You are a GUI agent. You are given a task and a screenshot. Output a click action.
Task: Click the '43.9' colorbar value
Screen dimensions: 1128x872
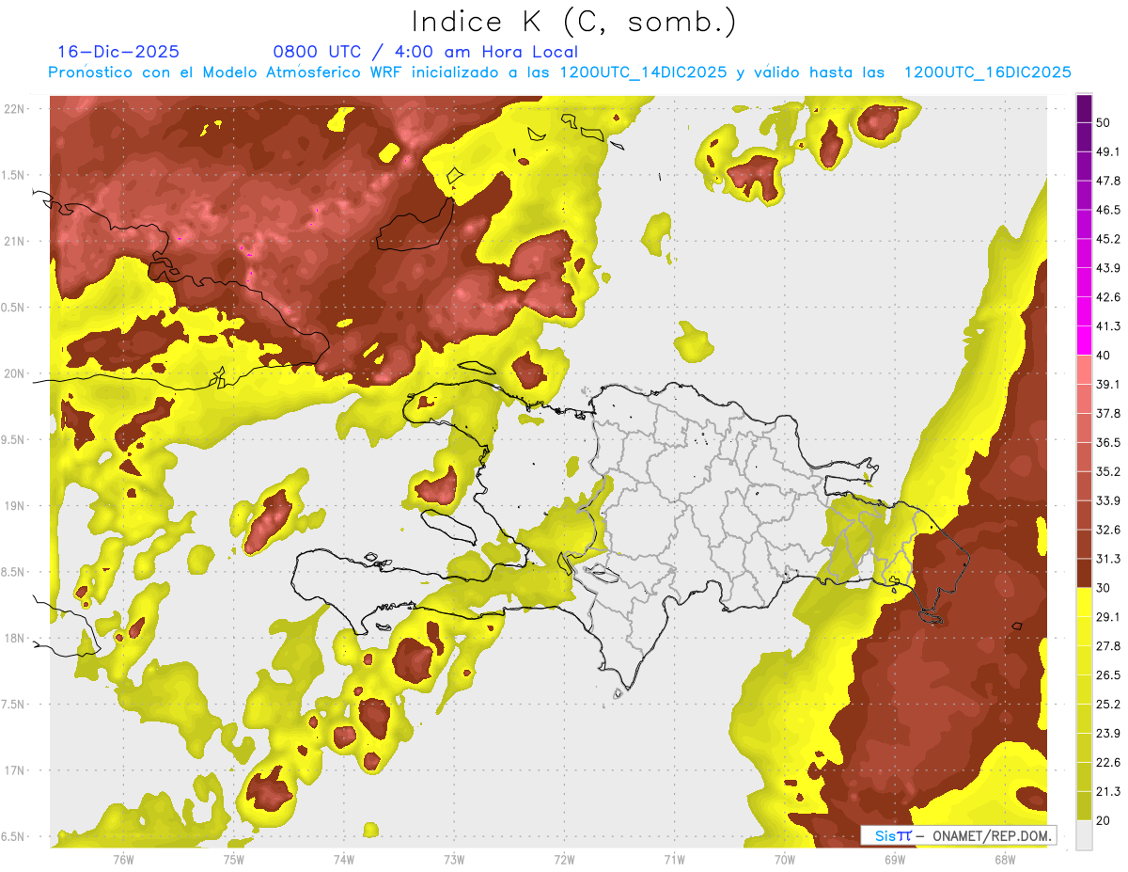click(1108, 268)
